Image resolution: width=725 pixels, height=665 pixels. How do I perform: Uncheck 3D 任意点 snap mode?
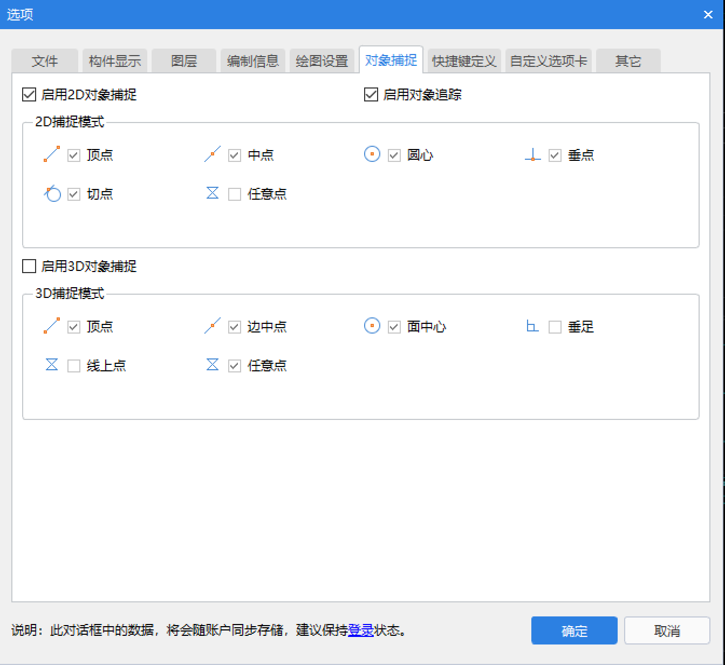235,366
